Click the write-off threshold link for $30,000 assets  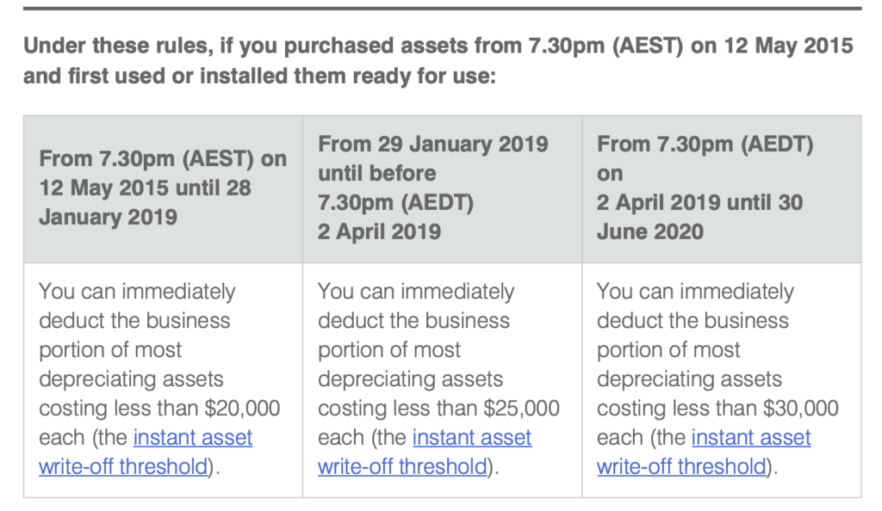pyautogui.click(x=751, y=438)
